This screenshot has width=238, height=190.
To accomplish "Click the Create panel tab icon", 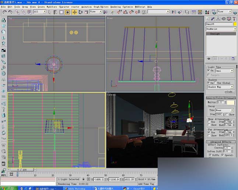I will (x=208, y=18).
